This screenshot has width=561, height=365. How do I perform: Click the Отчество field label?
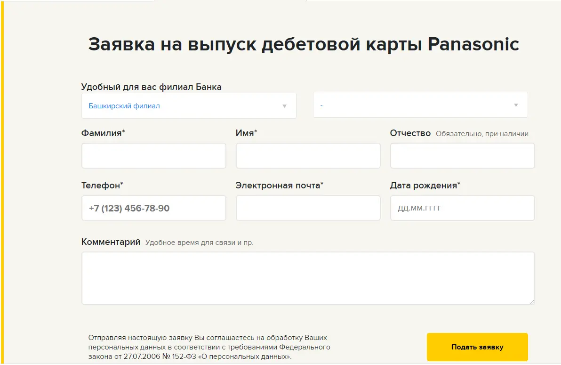[410, 133]
